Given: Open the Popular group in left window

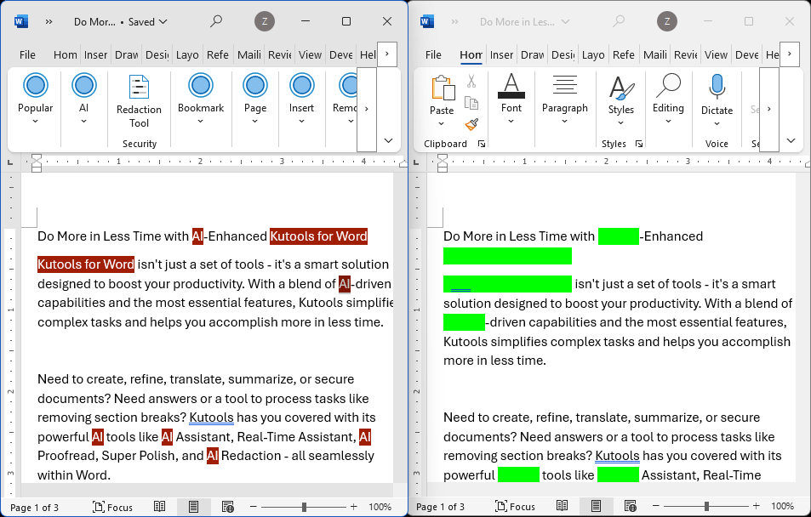Looking at the screenshot, I should [x=35, y=99].
